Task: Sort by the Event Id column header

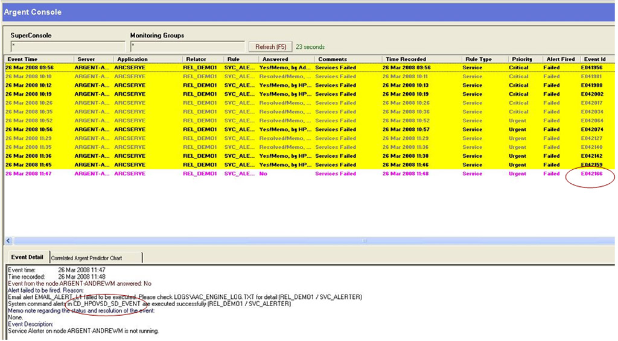Action: coord(596,59)
